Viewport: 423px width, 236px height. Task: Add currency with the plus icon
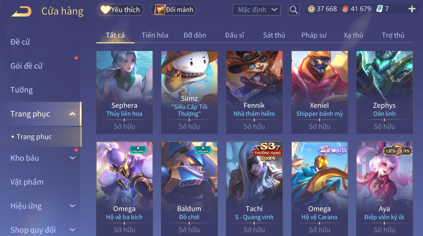[x=412, y=9]
